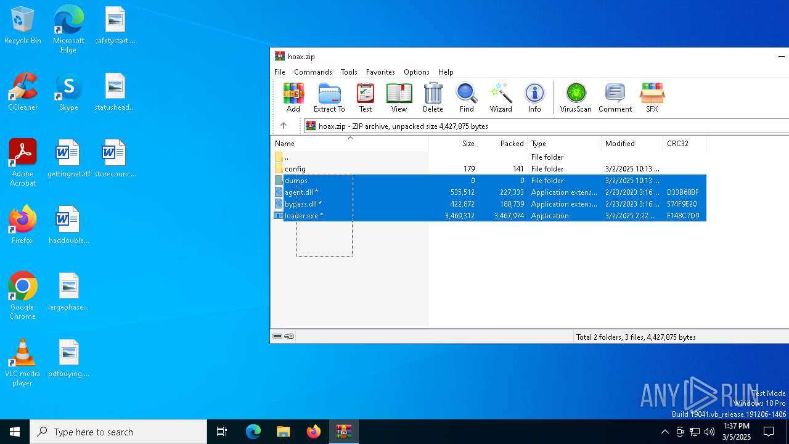This screenshot has height=444, width=789.
Task: Select the safetystart image file on desktop
Action: [115, 26]
